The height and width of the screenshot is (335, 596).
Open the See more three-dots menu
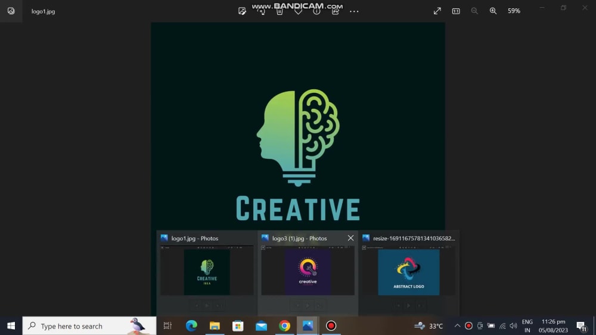click(354, 11)
